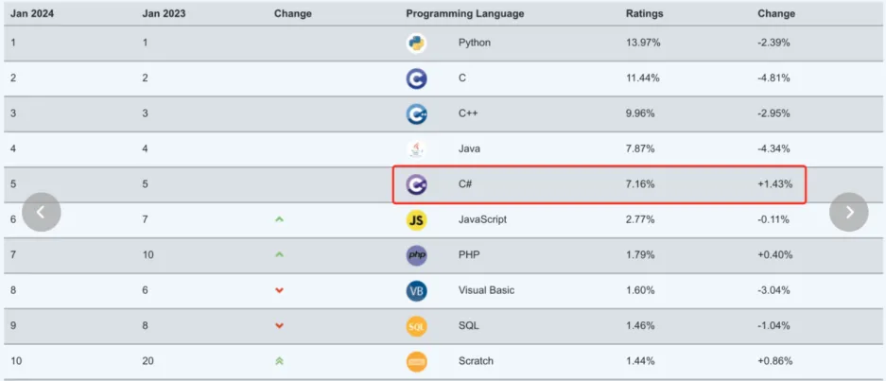Click the C++ logo icon
The width and height of the screenshot is (886, 381).
416,114
